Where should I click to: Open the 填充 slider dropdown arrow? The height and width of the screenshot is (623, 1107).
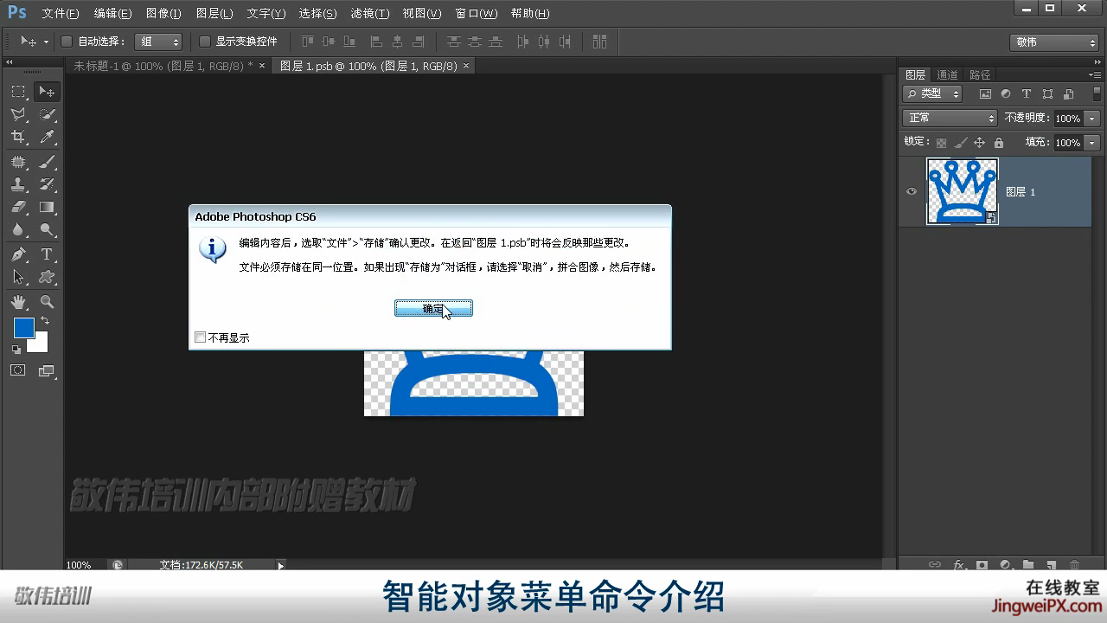pyautogui.click(x=1092, y=143)
